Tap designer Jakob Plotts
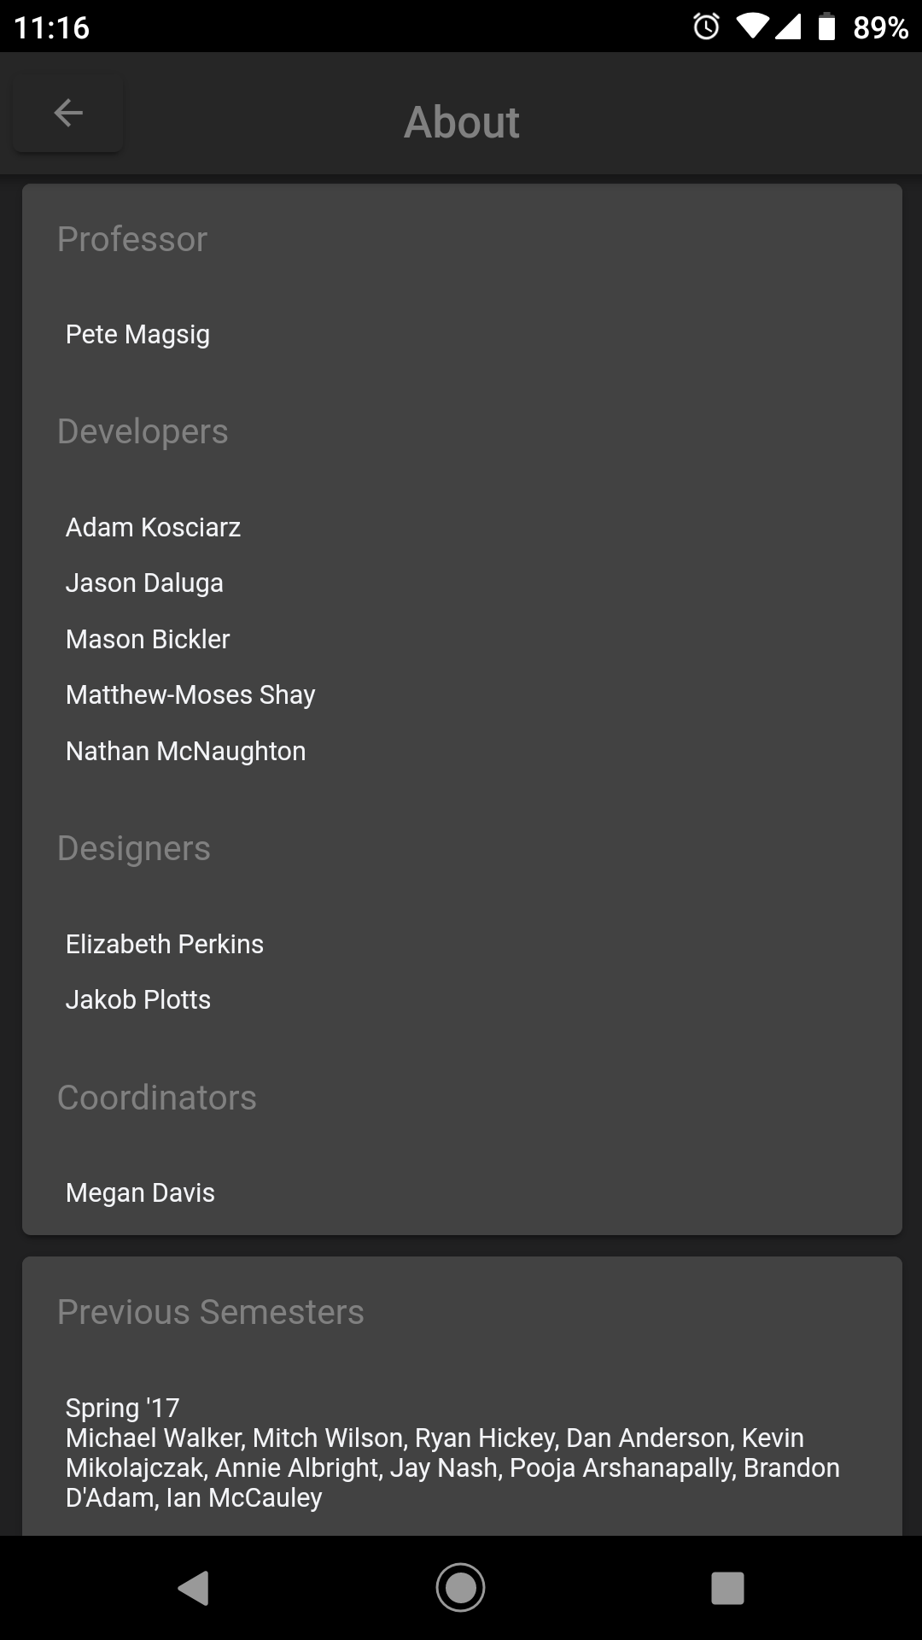Screen dimensions: 922x1640 138,999
